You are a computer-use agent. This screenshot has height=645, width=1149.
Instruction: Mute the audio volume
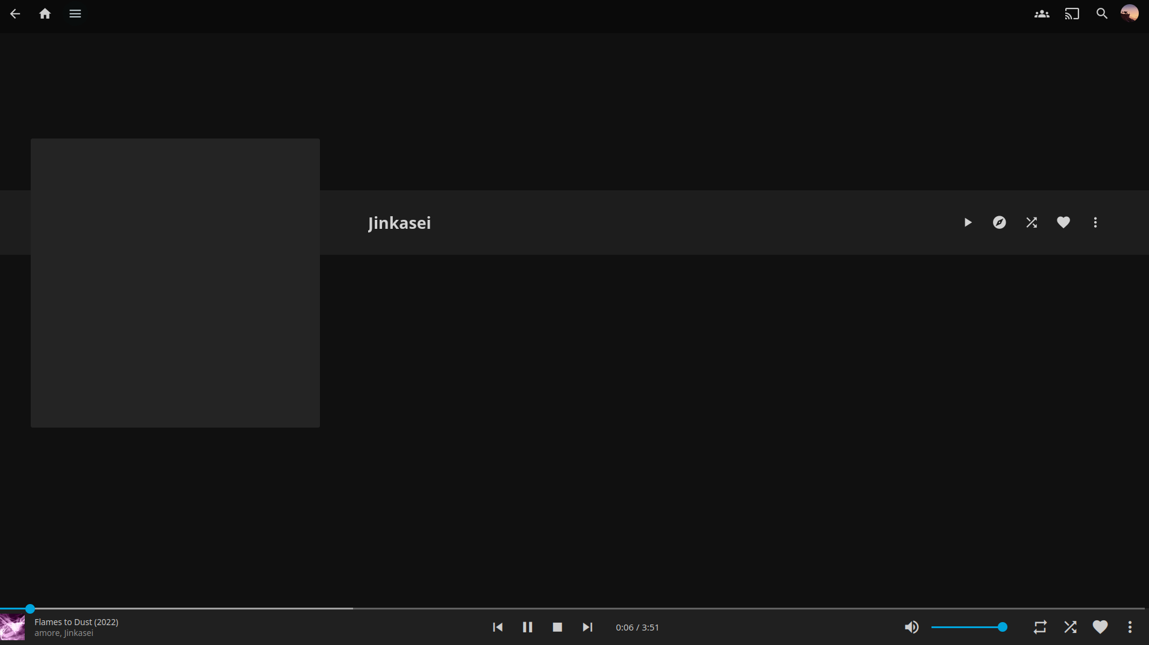point(912,628)
